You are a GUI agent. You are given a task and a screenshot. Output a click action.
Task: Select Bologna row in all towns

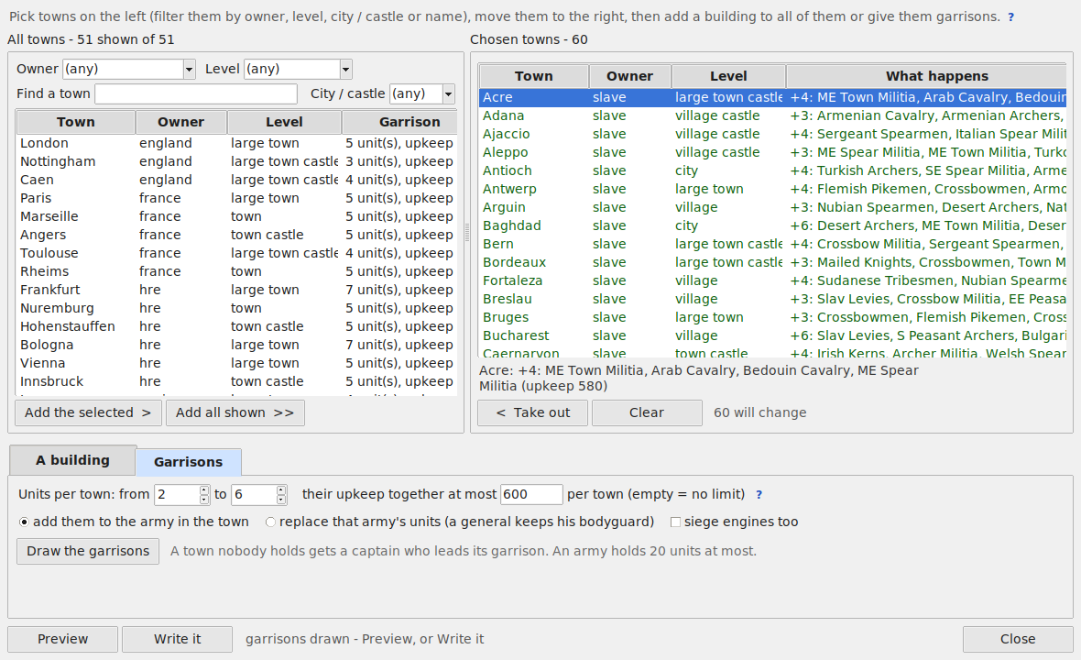tap(236, 345)
